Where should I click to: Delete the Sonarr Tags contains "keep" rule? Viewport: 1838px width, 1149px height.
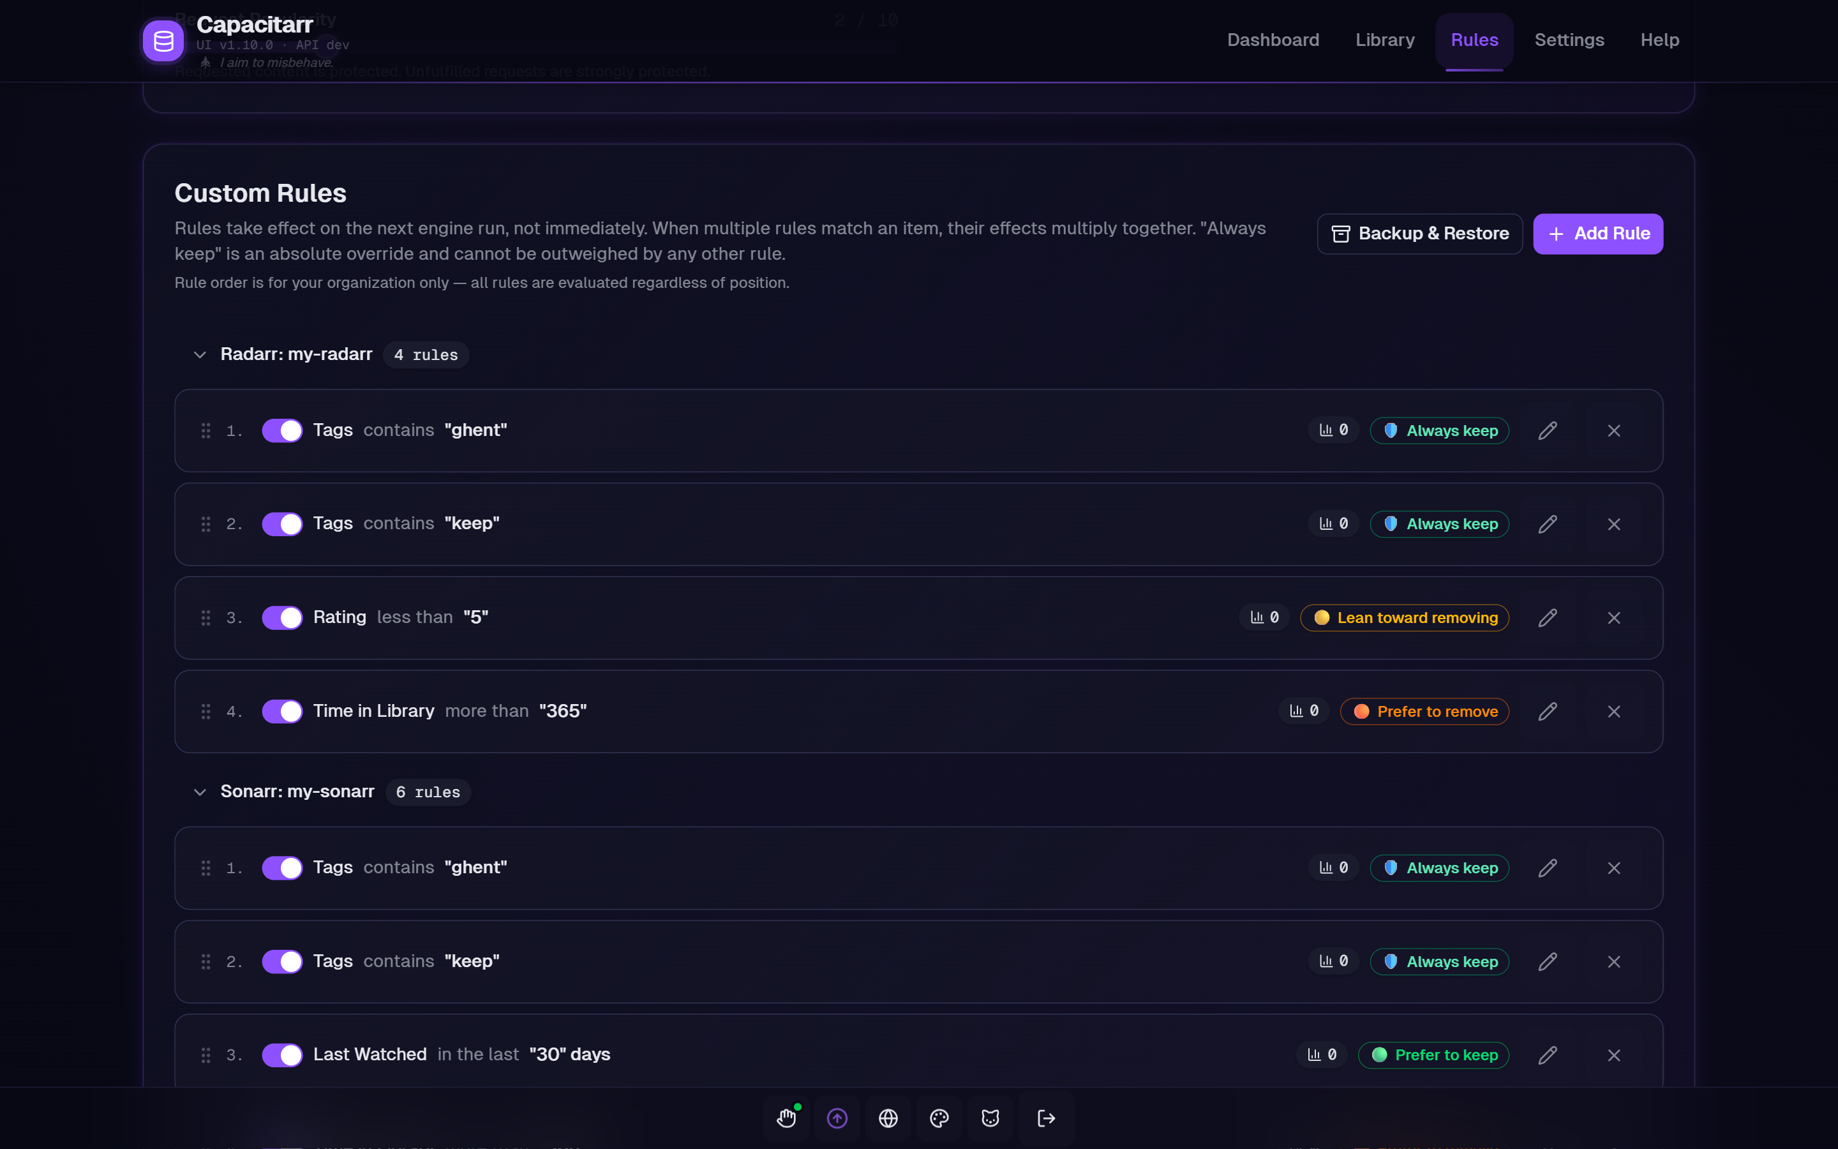point(1614,961)
